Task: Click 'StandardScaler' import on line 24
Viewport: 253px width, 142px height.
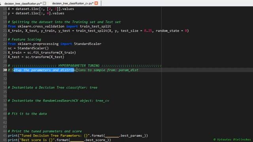Action: 88,44
